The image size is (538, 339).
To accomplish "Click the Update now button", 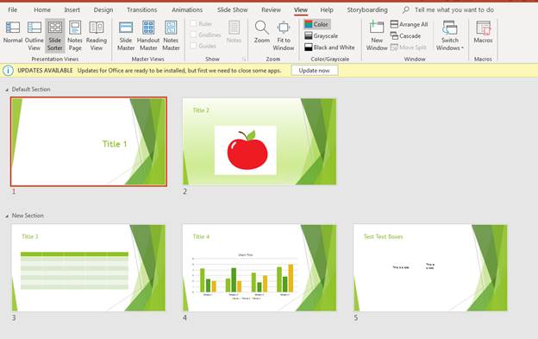I will [x=315, y=71].
